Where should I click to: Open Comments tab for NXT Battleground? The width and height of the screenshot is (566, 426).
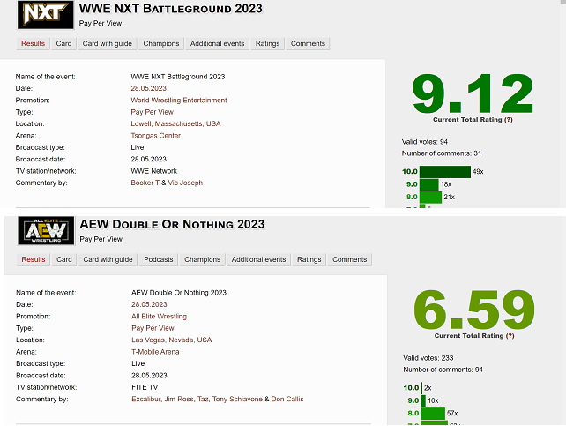click(x=308, y=44)
